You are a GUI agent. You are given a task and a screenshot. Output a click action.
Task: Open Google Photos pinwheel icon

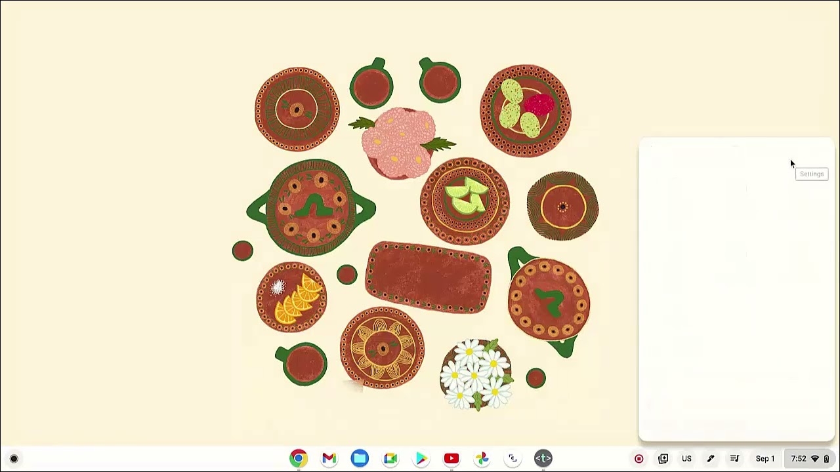point(482,459)
